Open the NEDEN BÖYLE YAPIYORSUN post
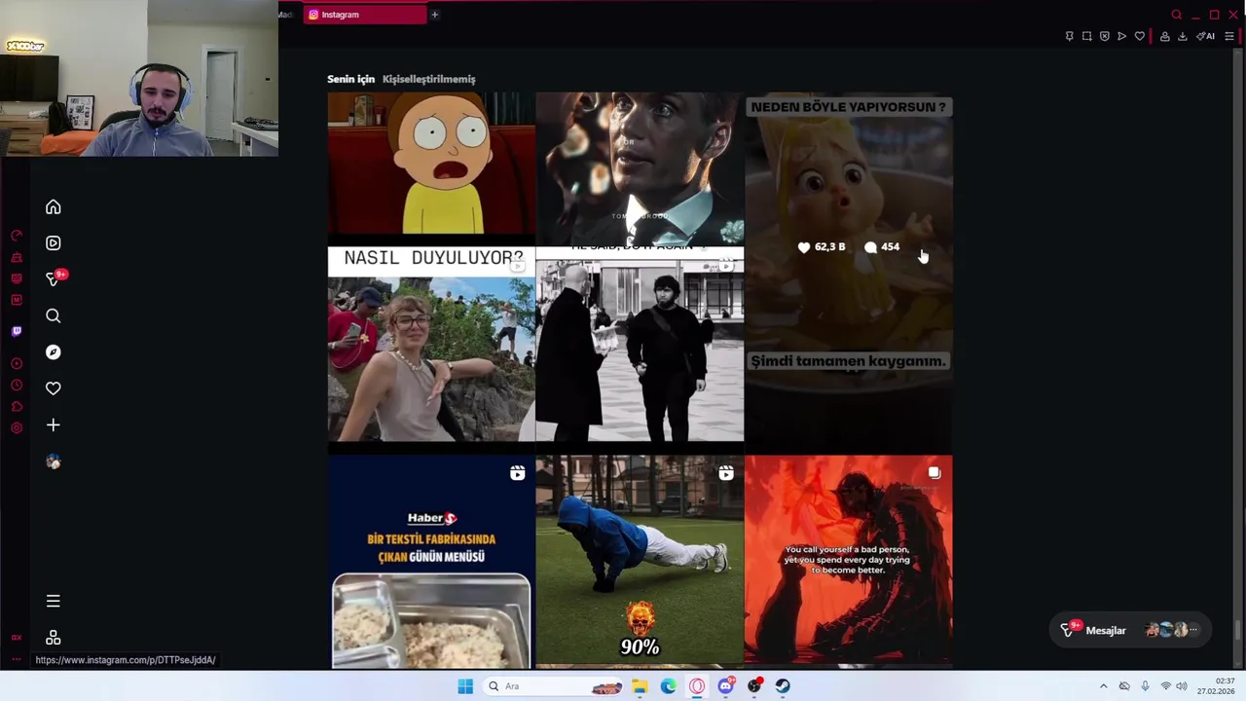1246x701 pixels. tap(849, 273)
